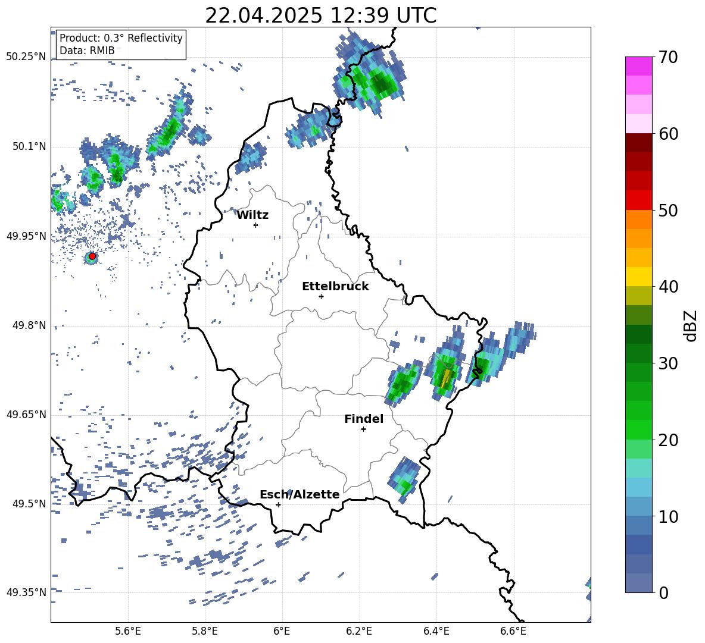Screen dimensions: 705x643
Task: Click the colorbar value 30
Action: point(668,363)
